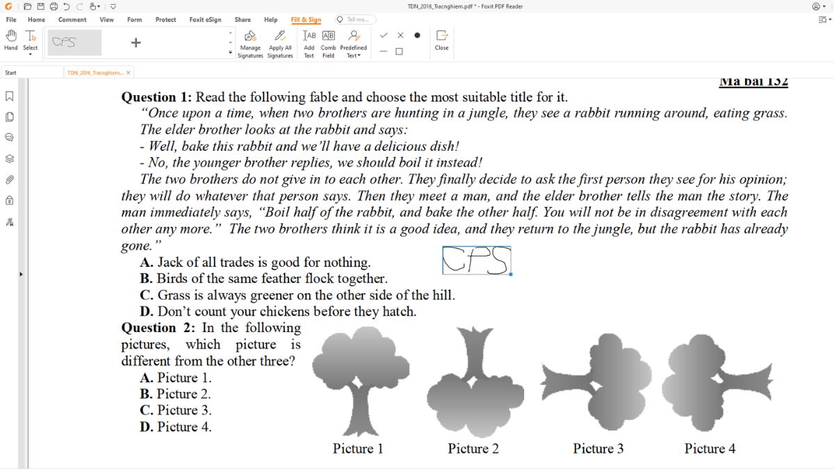
Task: Click the Save icon in quick access
Action: click(x=40, y=6)
